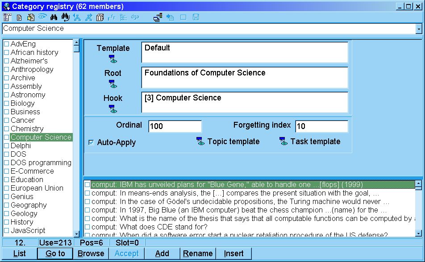Click the 'Use=213' status bar entry
Screen dimensions: 425x262
pyautogui.click(x=55, y=242)
